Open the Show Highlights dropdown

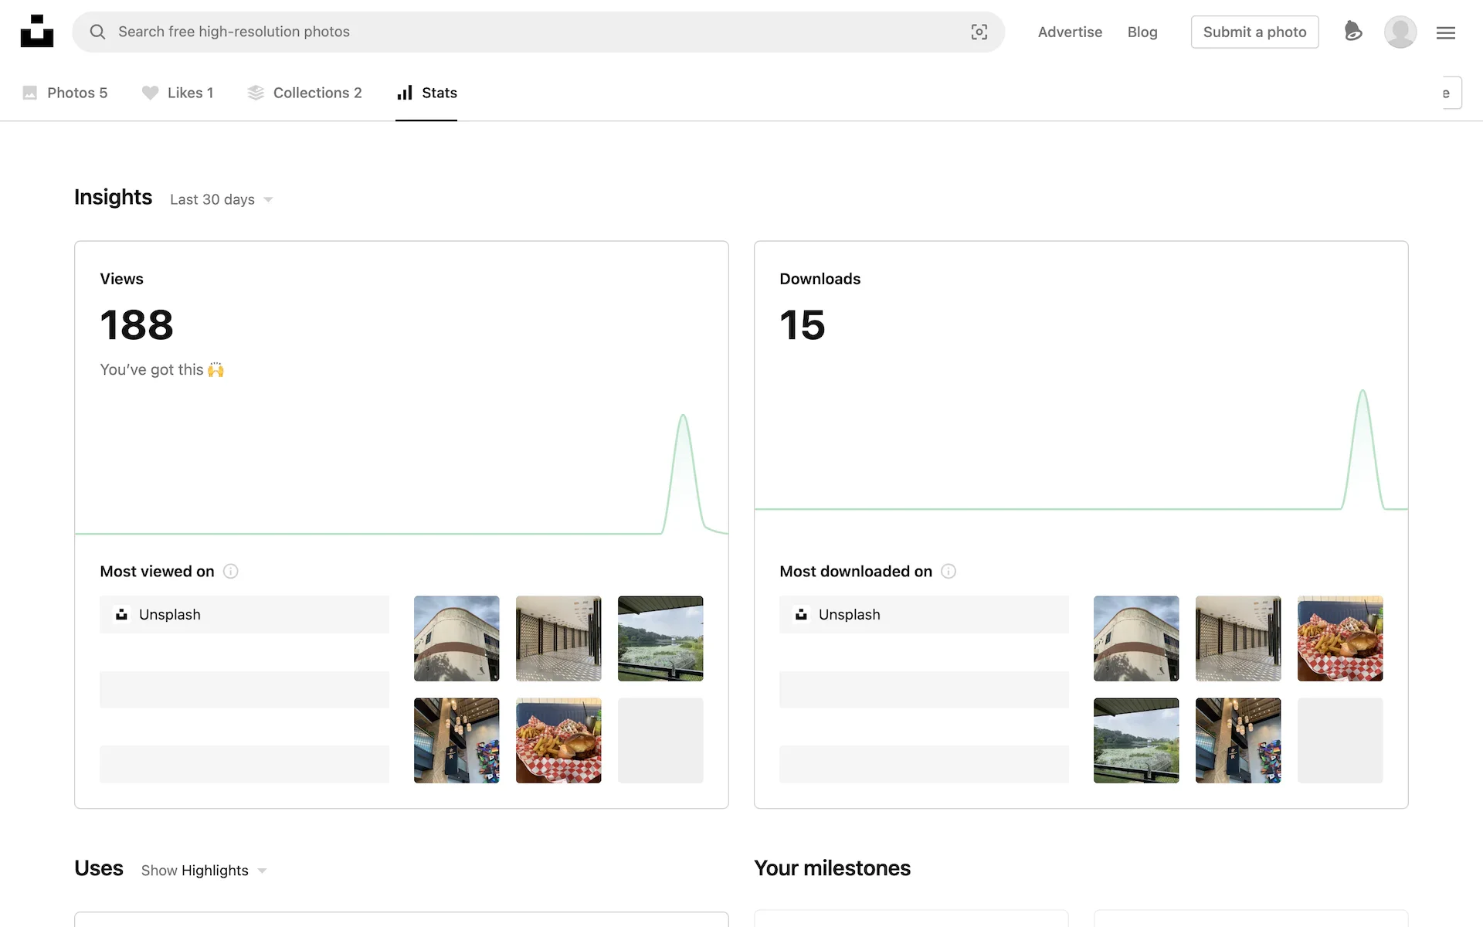pyautogui.click(x=204, y=871)
